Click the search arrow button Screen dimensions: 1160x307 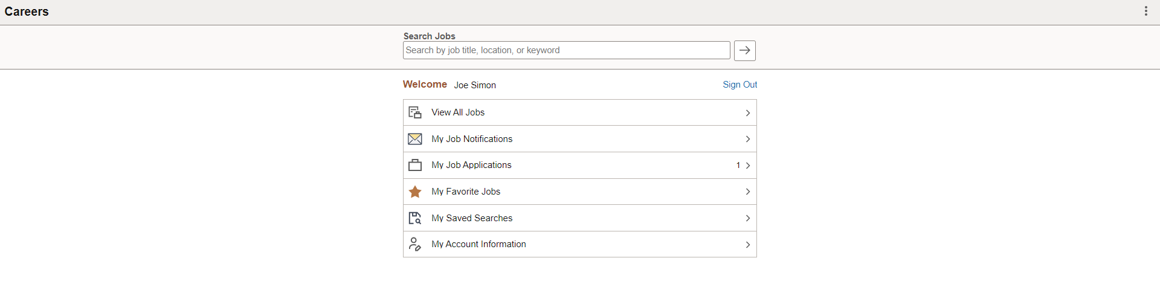[744, 51]
